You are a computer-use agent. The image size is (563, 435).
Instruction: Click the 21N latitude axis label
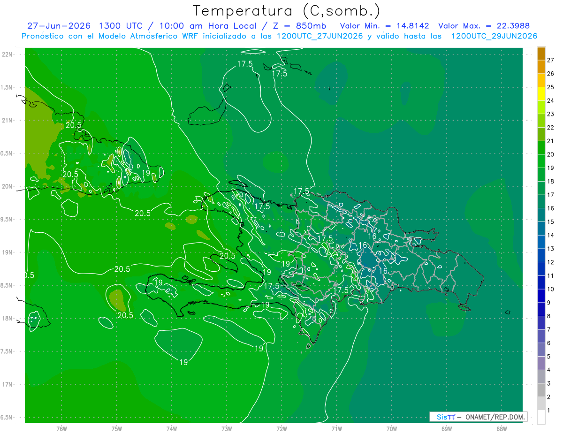[x=7, y=120]
